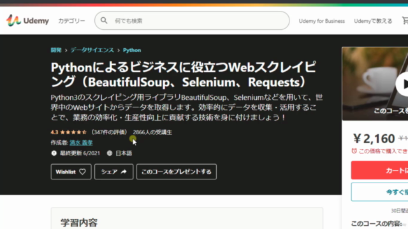Click the 日本語 language label
Screen dimensions: 408x229
tap(124, 153)
